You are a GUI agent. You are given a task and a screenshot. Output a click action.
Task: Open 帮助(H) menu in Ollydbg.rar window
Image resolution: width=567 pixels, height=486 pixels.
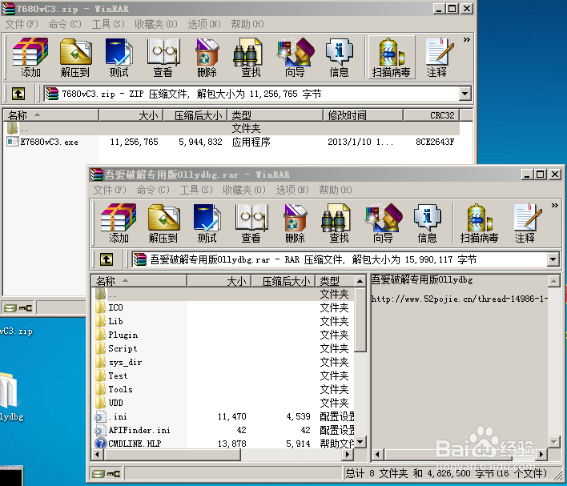pyautogui.click(x=336, y=190)
